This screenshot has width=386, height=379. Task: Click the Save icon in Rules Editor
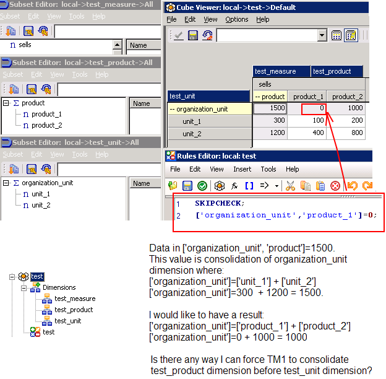(187, 186)
